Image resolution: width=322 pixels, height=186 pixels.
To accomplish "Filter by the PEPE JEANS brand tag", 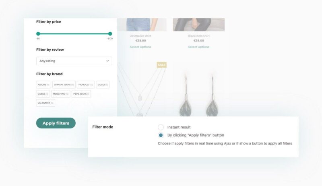I will point(81,94).
